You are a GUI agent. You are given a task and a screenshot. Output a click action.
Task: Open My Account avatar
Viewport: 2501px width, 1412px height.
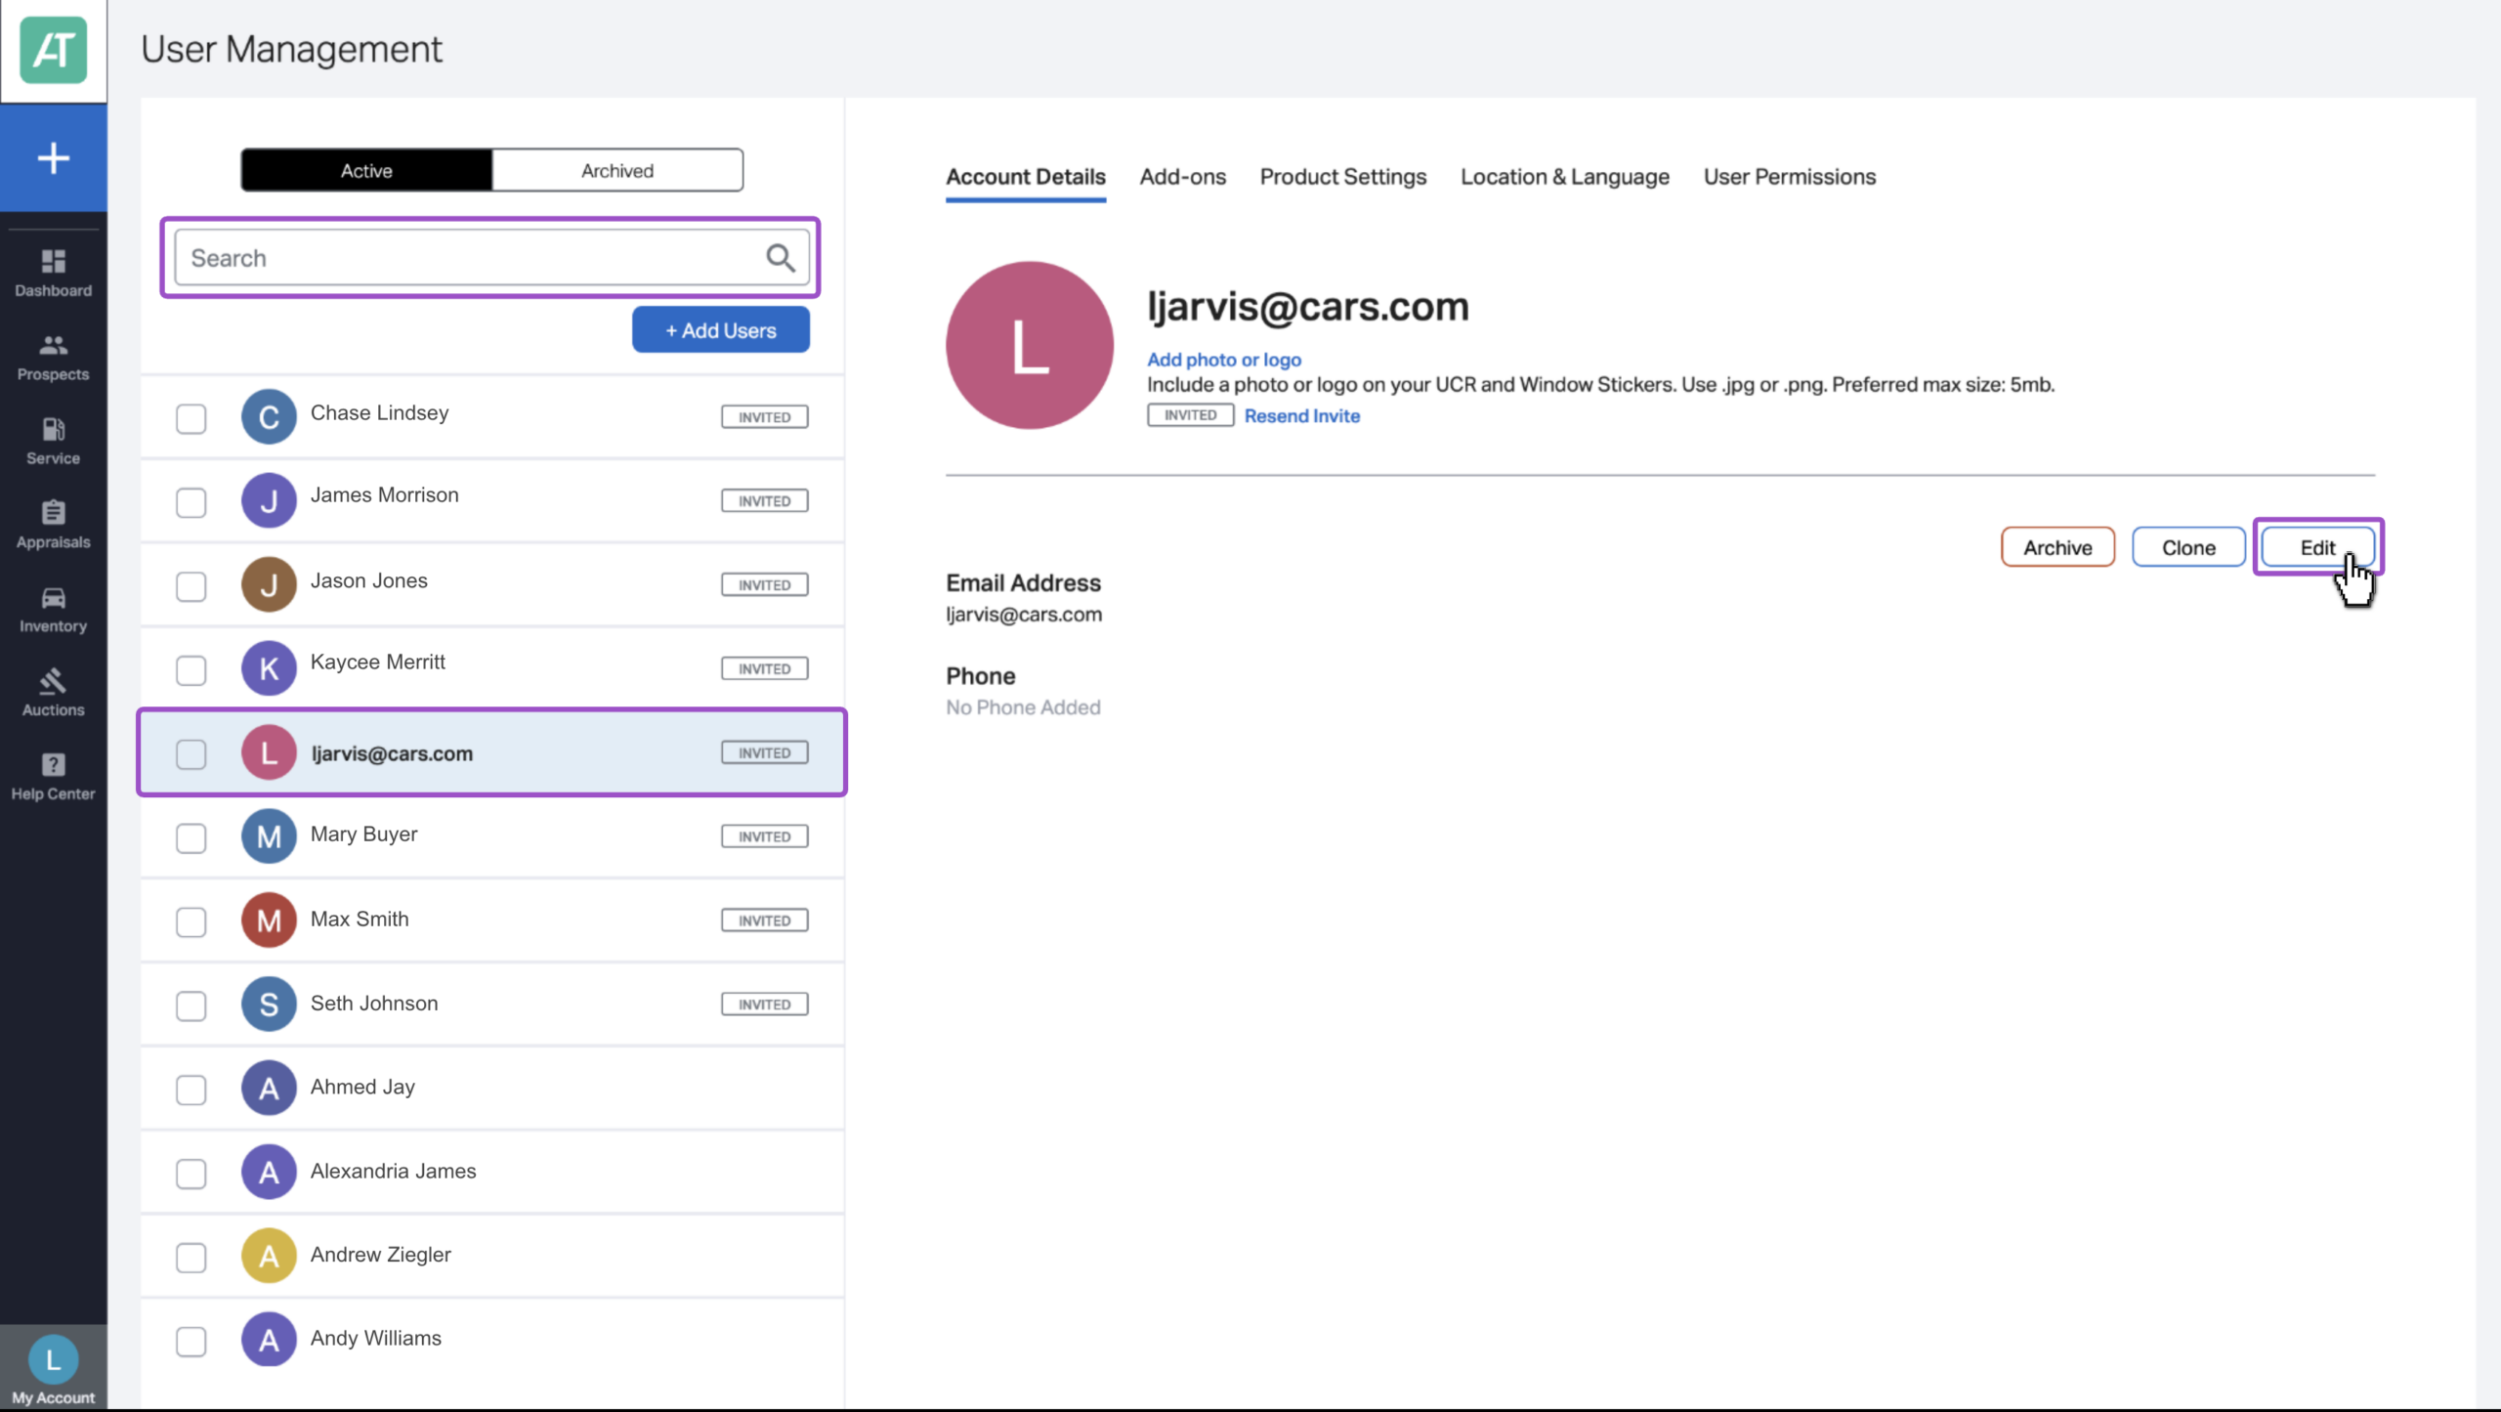point(53,1359)
